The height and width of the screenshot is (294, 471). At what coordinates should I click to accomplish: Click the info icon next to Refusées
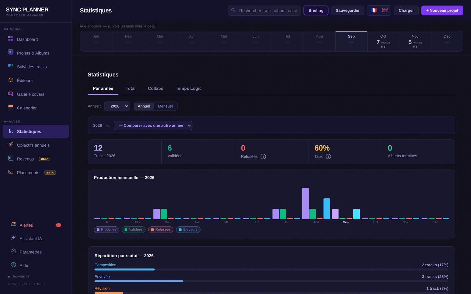pyautogui.click(x=263, y=156)
